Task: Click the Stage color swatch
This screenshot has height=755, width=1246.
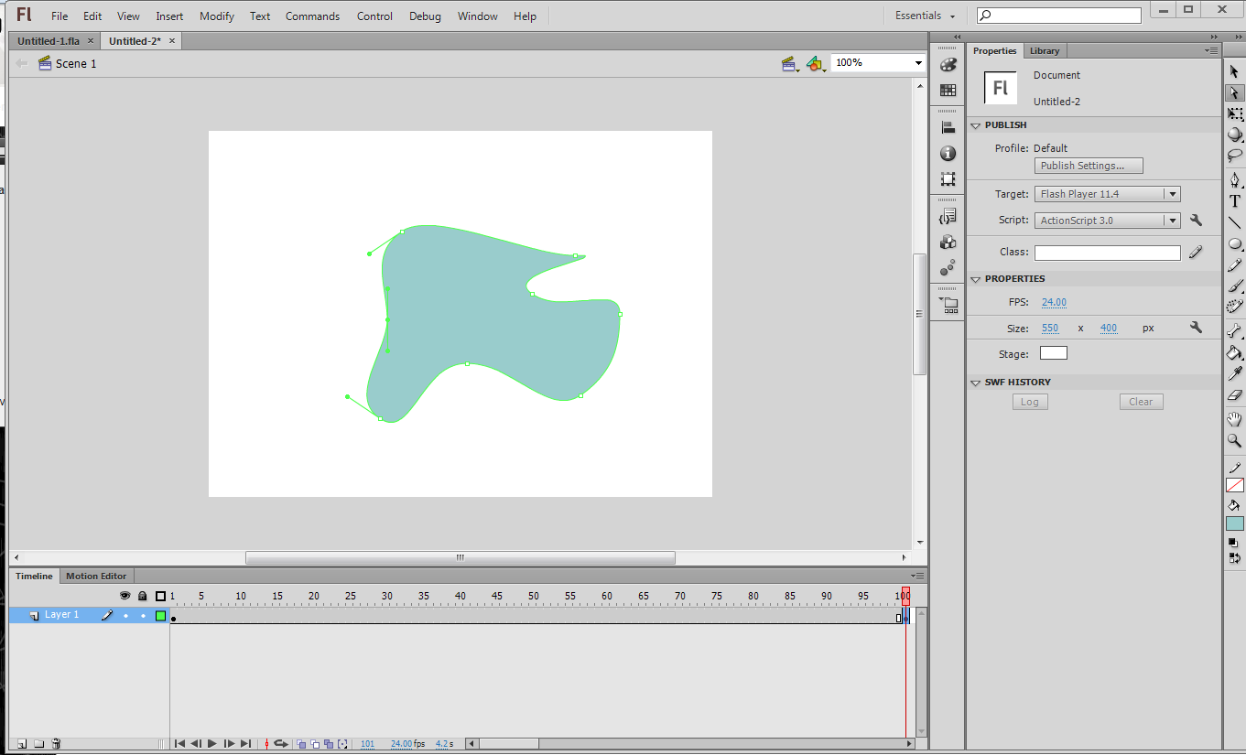Action: point(1053,352)
